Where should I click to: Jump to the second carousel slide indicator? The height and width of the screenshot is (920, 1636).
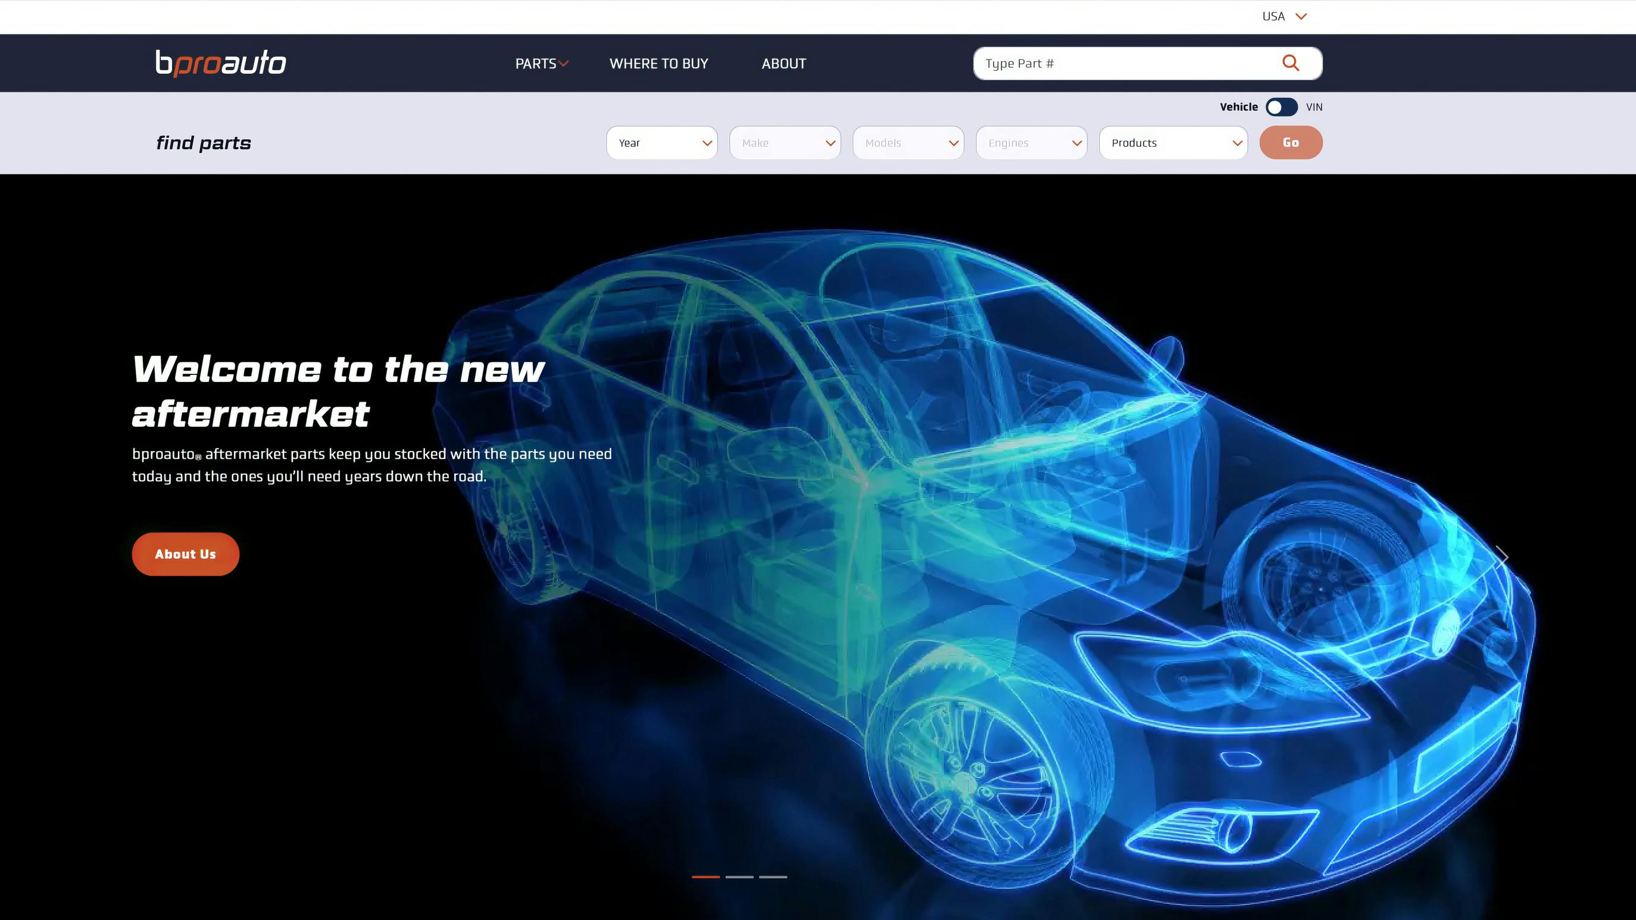(x=739, y=877)
